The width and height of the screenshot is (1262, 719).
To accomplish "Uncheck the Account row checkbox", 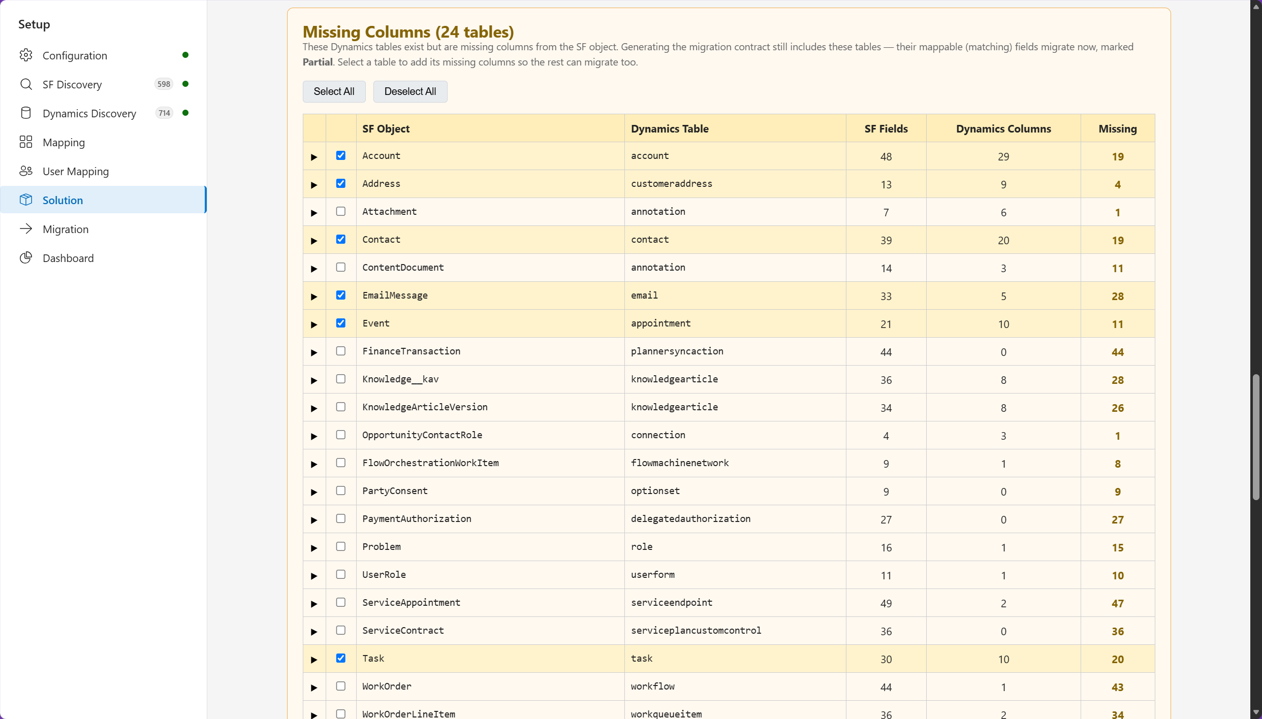I will (x=341, y=155).
